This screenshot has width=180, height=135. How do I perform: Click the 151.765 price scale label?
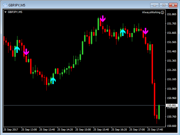point(172,24)
